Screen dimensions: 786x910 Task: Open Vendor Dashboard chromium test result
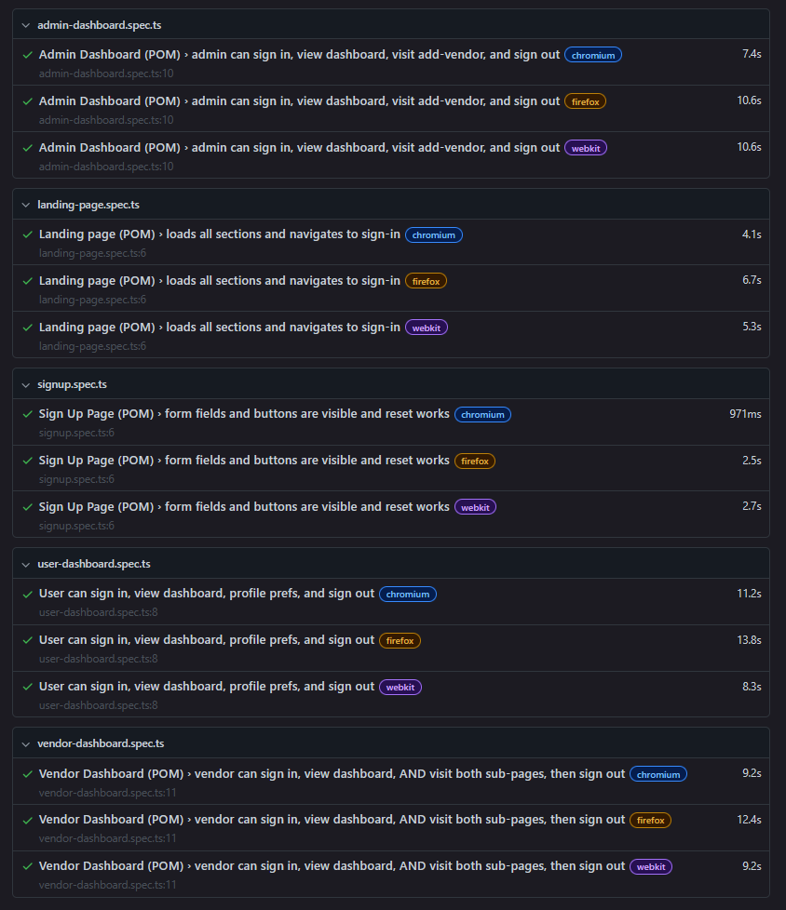coord(332,774)
